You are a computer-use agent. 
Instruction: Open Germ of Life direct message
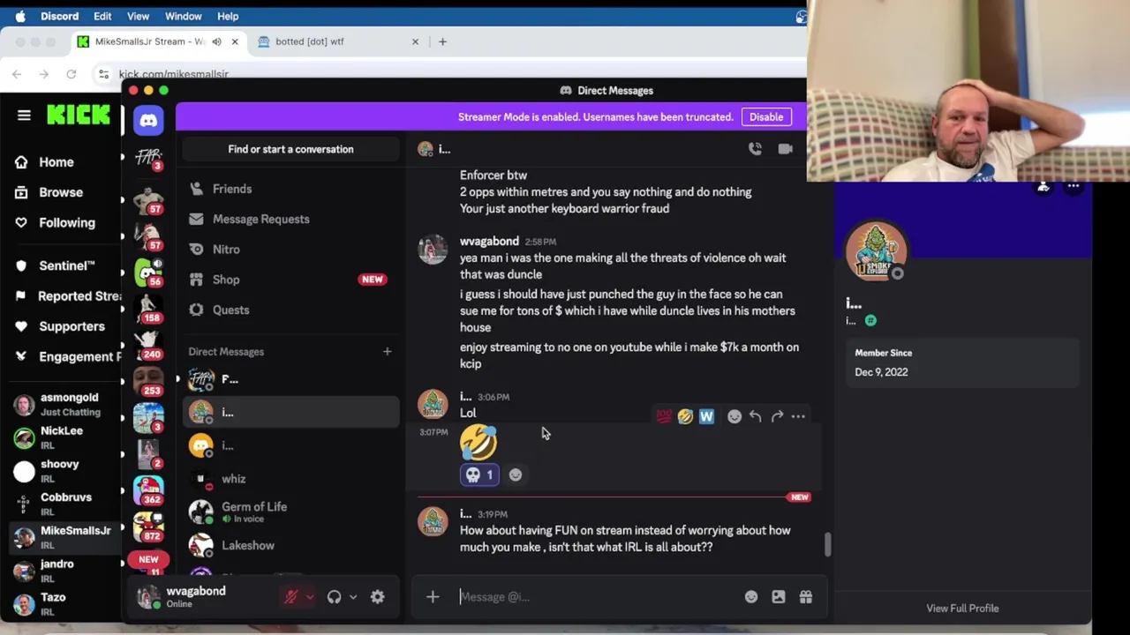[x=290, y=512]
